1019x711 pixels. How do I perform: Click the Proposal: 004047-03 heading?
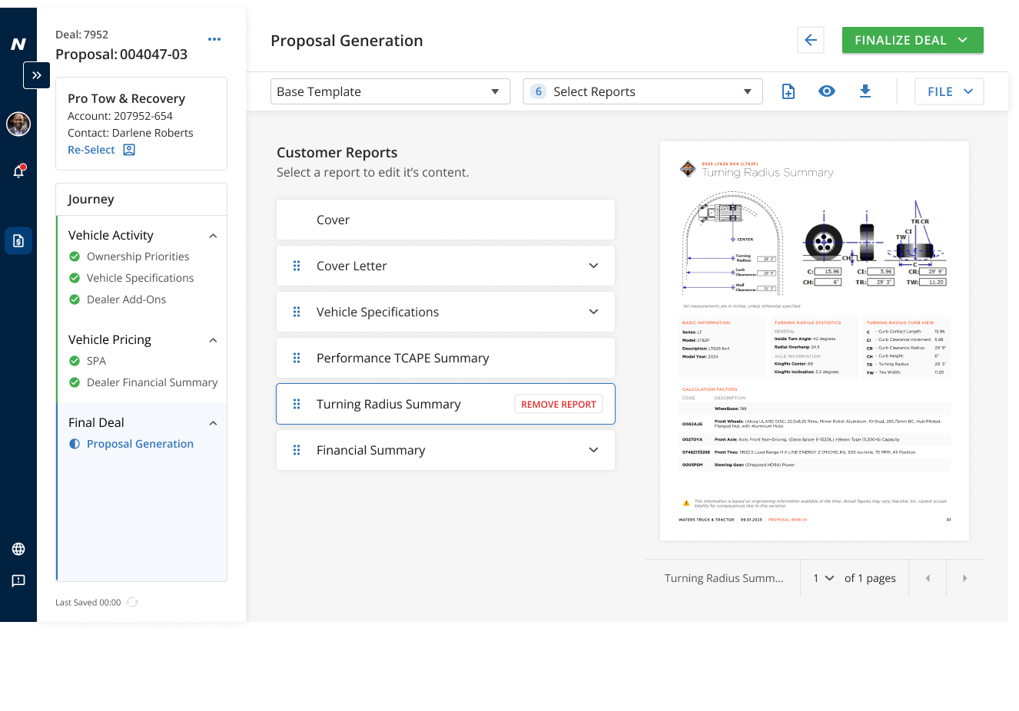pos(121,55)
